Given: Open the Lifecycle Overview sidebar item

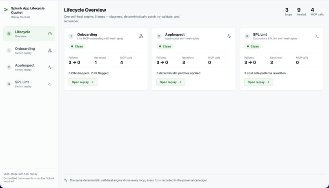Looking at the screenshot, I should coord(29,34).
